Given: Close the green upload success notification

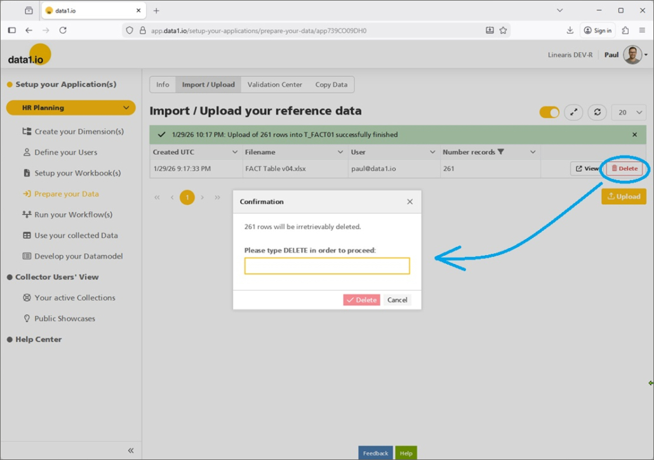Looking at the screenshot, I should pyautogui.click(x=634, y=135).
